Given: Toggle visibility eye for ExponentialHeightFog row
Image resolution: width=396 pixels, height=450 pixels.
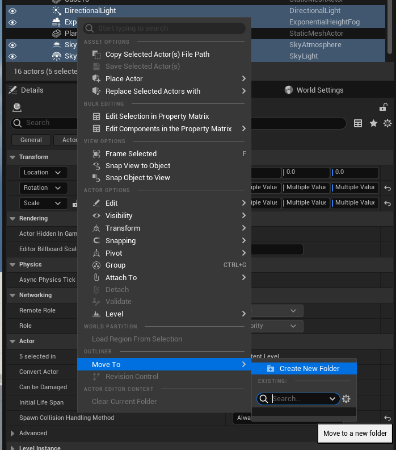Looking at the screenshot, I should (x=12, y=22).
